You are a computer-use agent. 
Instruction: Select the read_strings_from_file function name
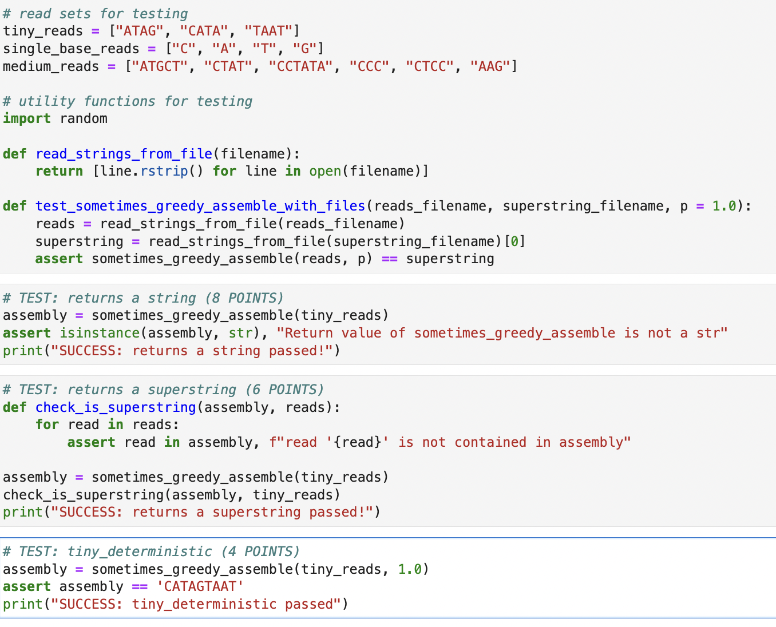click(124, 153)
